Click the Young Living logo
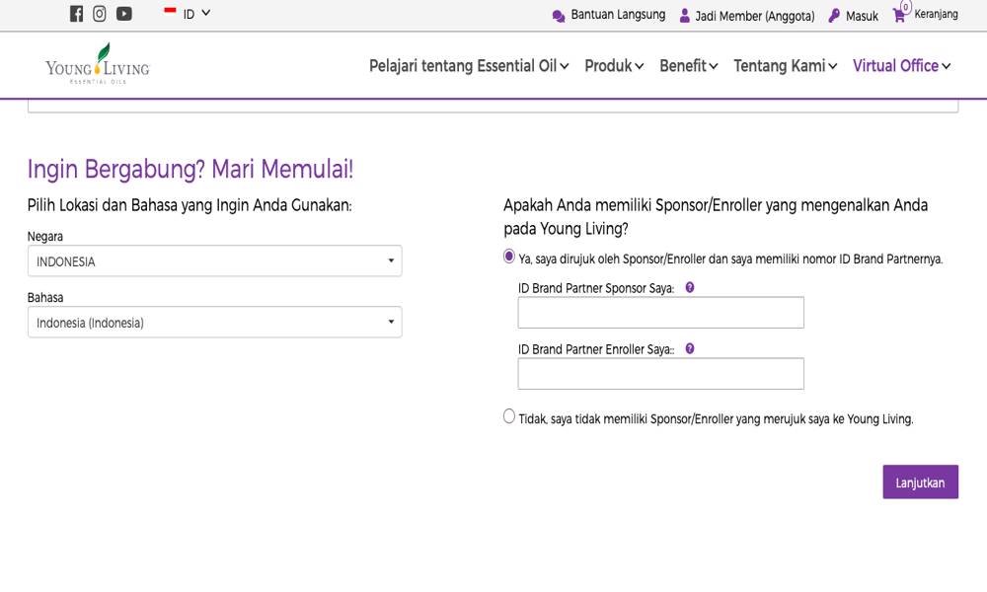Screen dimensions: 987x592 pos(98,64)
